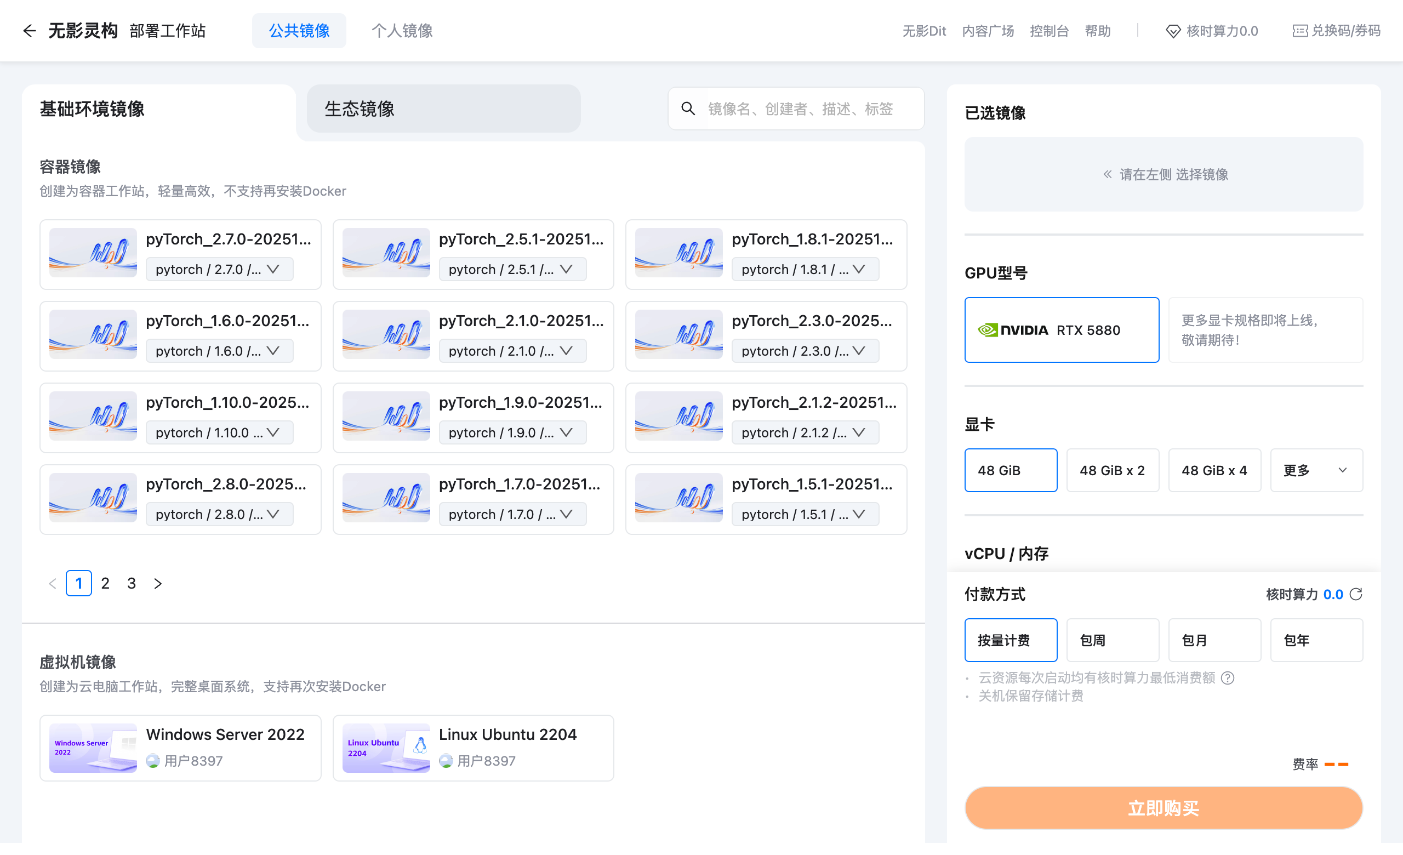Screen dimensions: 1403x855
Task: Select the 包月 payment option
Action: point(1214,640)
